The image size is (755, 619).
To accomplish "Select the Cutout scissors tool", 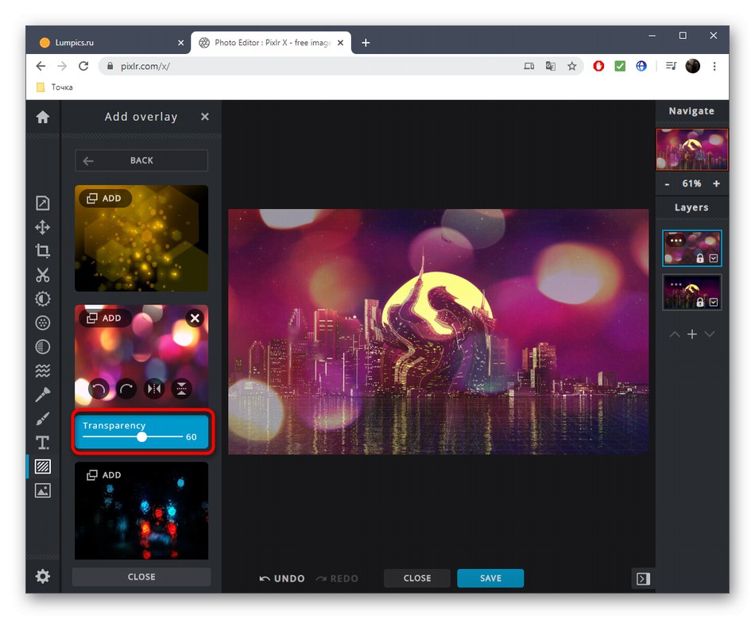I will pyautogui.click(x=42, y=275).
